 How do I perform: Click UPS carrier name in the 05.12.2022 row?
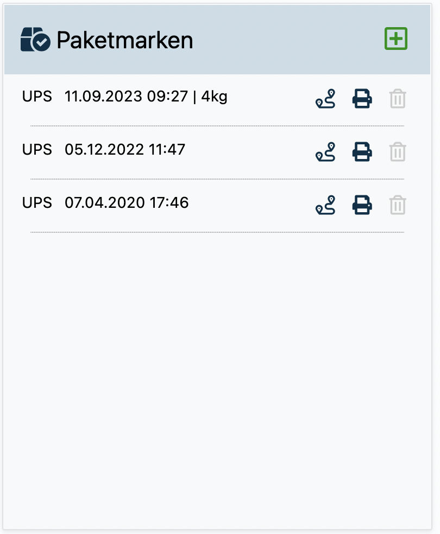pos(37,149)
